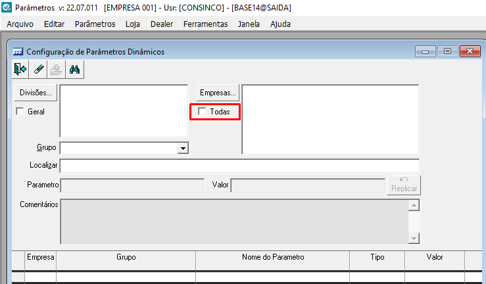Check the Todas checkbox
Image resolution: width=486 pixels, height=284 pixels.
(x=202, y=111)
